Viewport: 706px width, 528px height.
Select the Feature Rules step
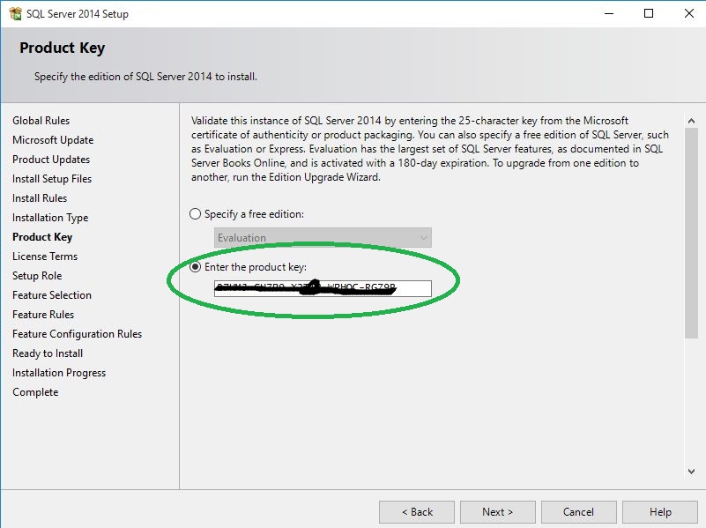[43, 314]
